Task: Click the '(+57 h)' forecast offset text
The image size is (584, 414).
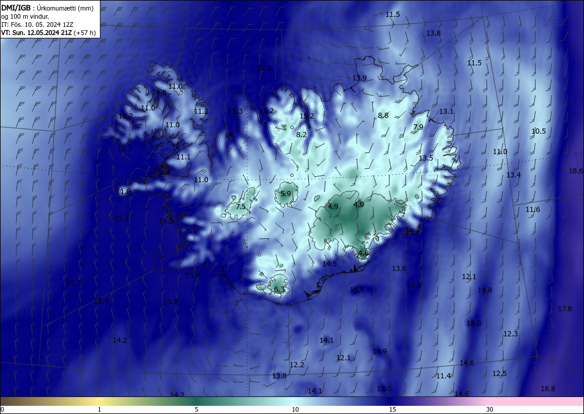Action: [x=85, y=33]
